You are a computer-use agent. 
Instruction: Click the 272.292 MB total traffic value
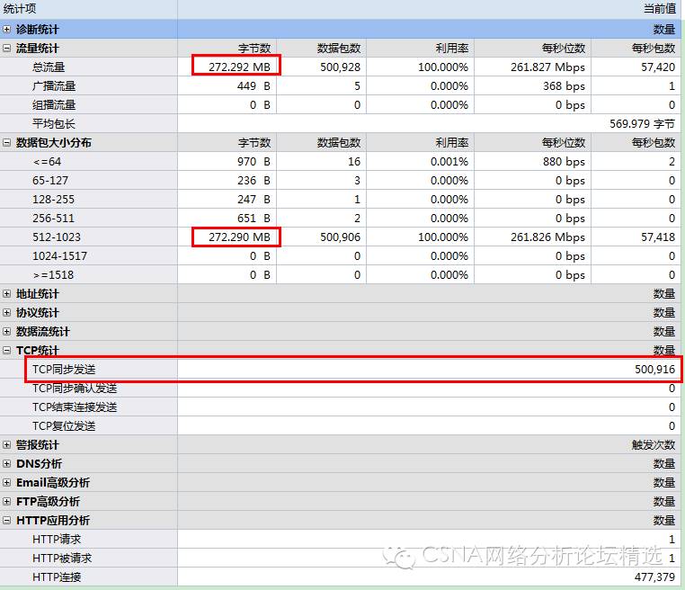239,67
